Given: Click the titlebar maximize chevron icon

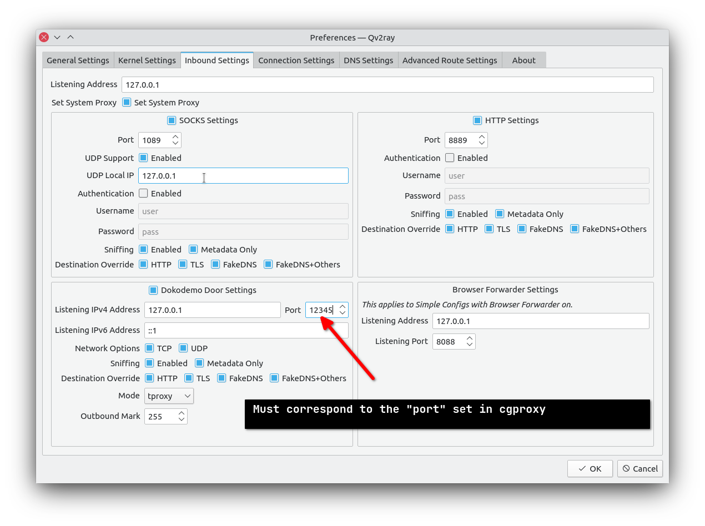Looking at the screenshot, I should pos(70,37).
